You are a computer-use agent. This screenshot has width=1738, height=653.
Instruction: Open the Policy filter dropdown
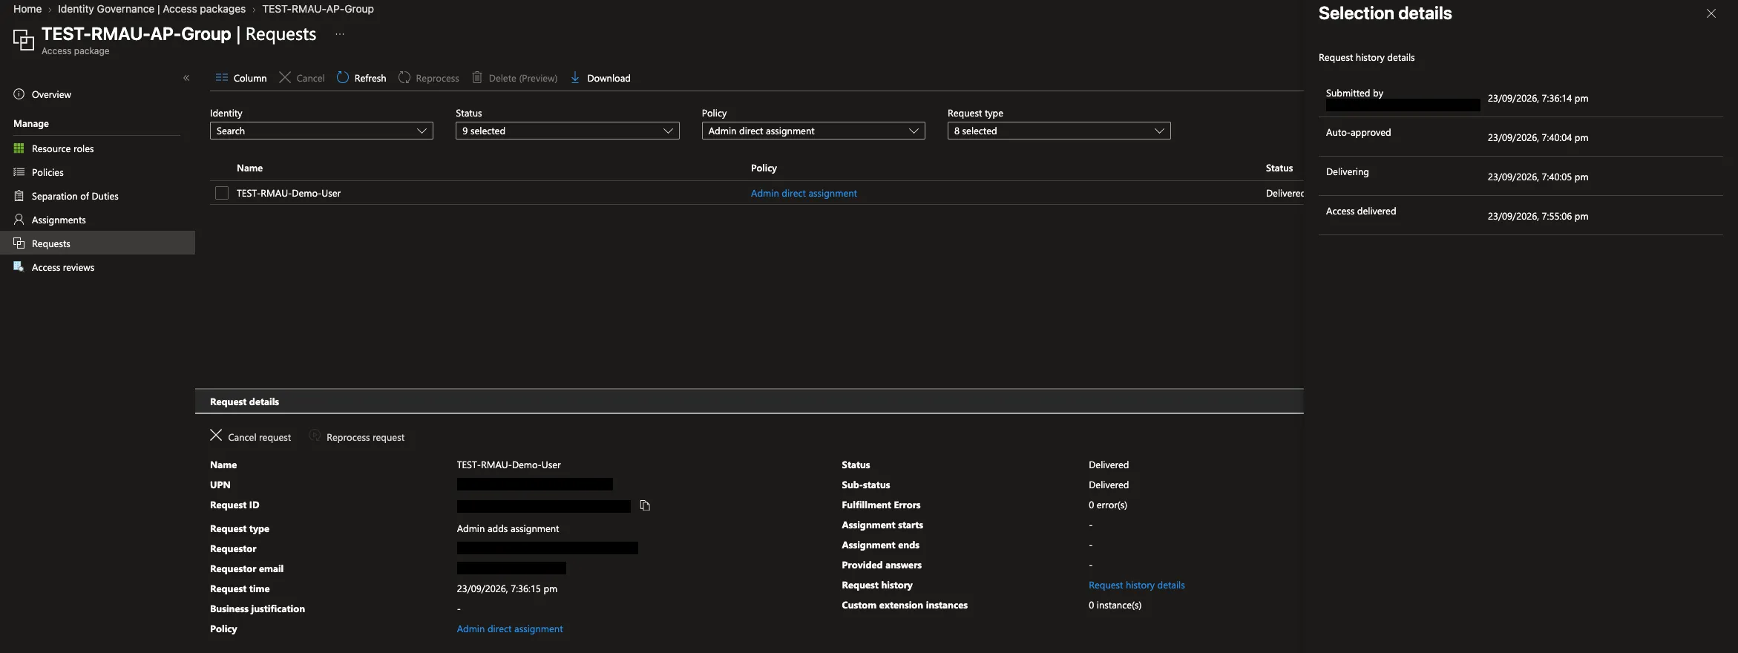[813, 131]
